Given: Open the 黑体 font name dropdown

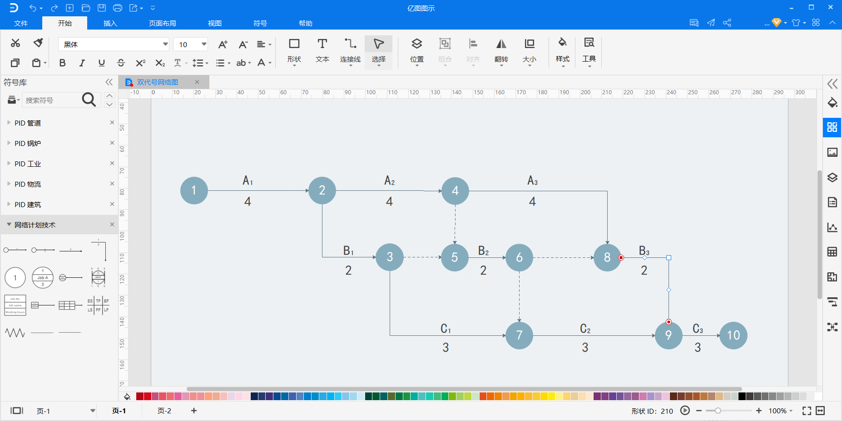Looking at the screenshot, I should tap(165, 44).
